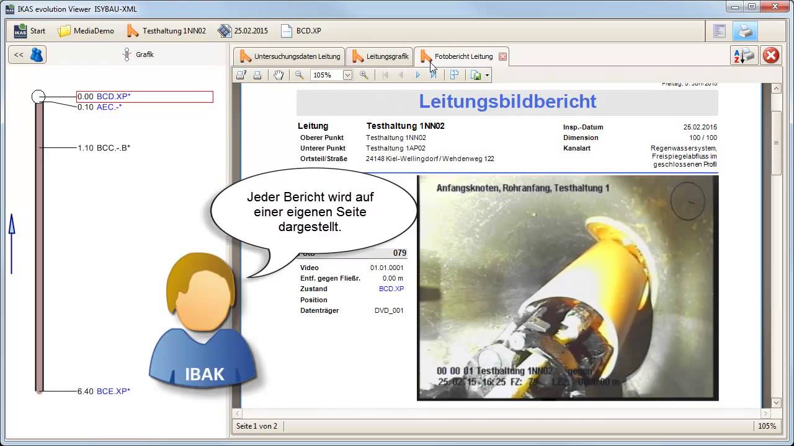Click the print report icon in viewer toolbar
This screenshot has width=794, height=446.
[x=257, y=75]
